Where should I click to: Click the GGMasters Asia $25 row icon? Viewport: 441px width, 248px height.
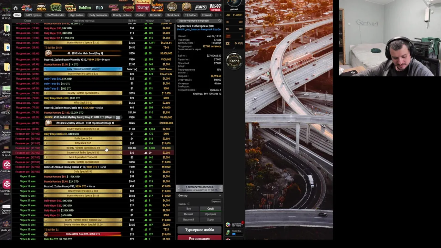46,234
